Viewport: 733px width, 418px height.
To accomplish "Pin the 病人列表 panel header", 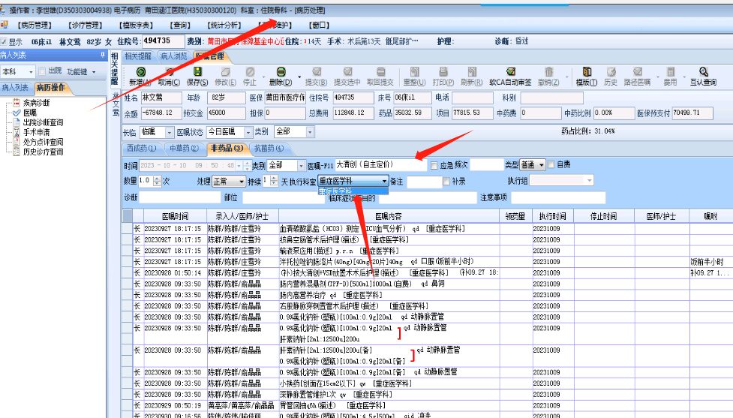I will (x=102, y=55).
